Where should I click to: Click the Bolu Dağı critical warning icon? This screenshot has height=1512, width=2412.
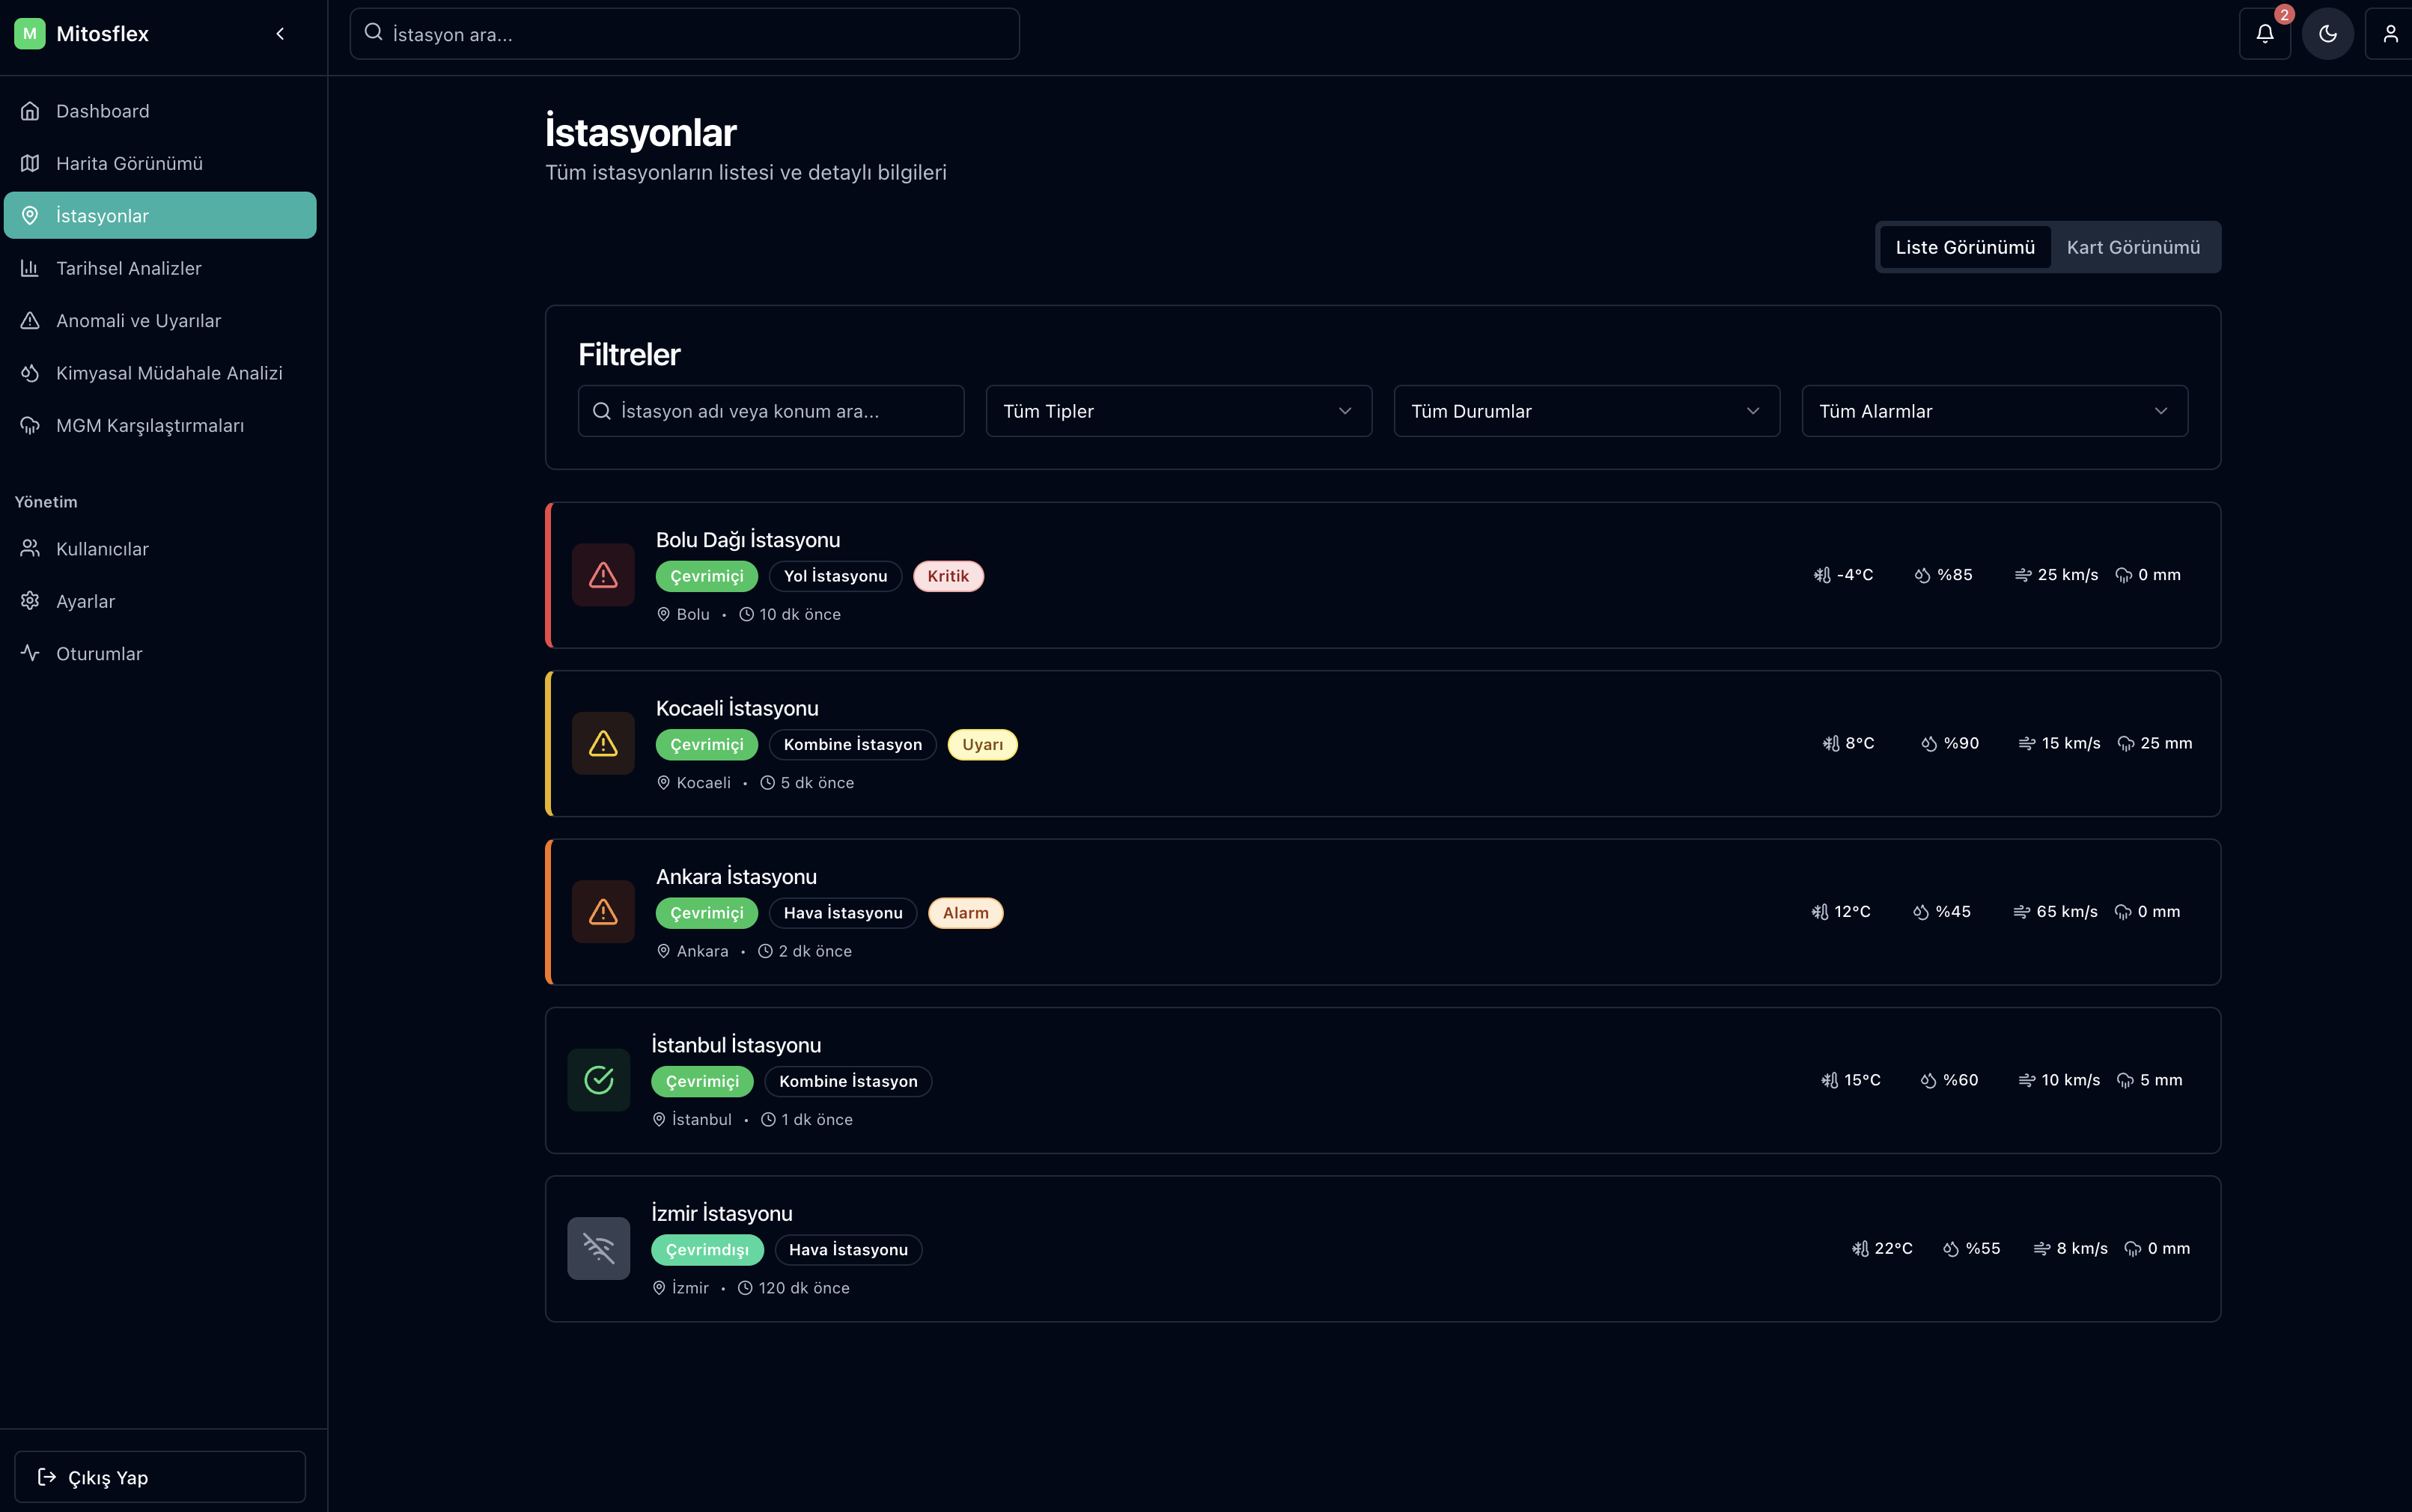[x=603, y=575]
